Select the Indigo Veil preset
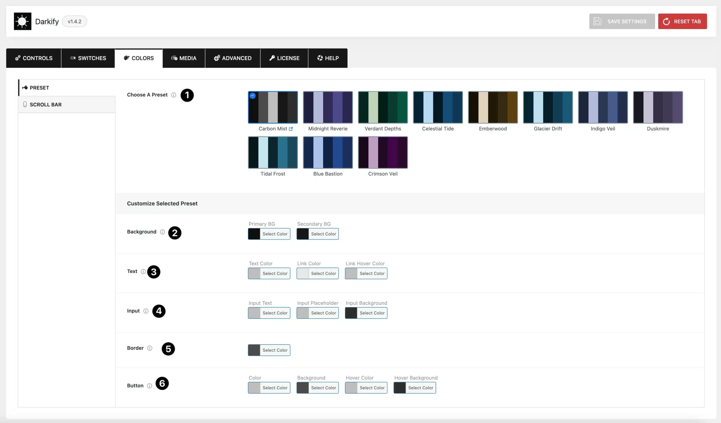Viewport: 721px width, 423px height. point(603,107)
